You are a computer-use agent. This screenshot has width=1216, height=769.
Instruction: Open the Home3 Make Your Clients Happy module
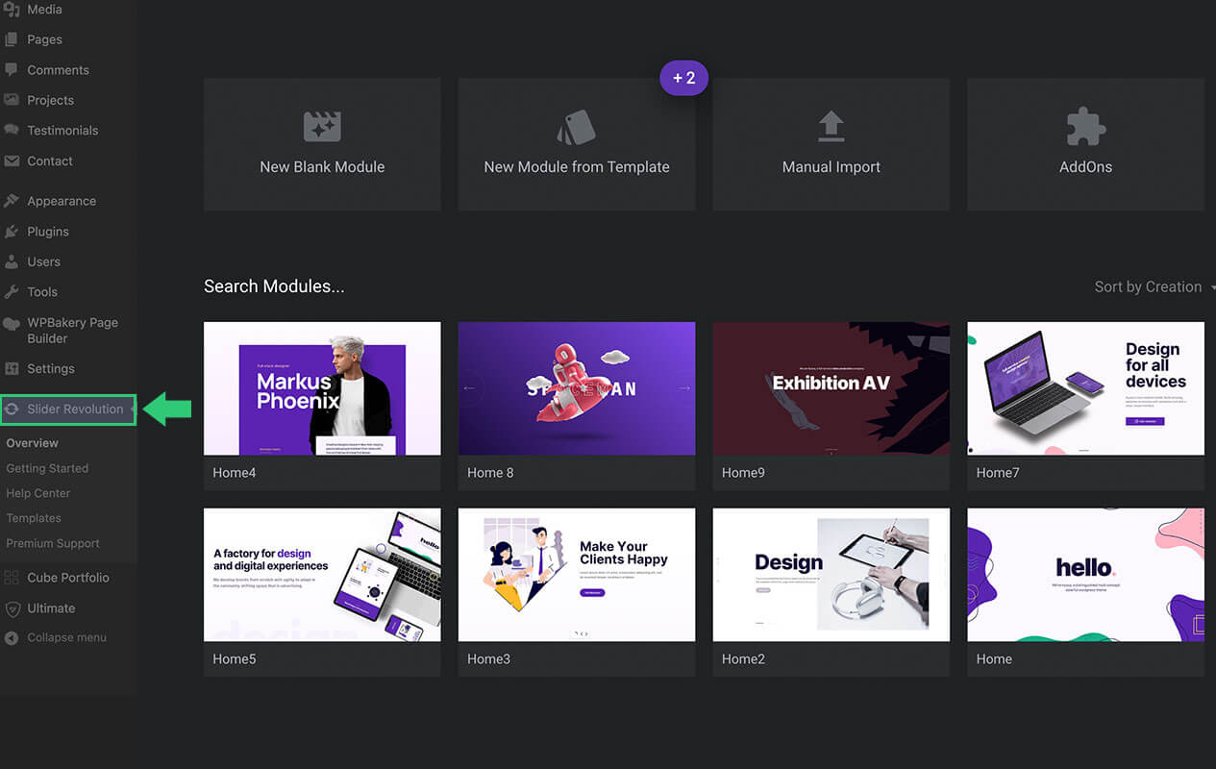coord(576,575)
